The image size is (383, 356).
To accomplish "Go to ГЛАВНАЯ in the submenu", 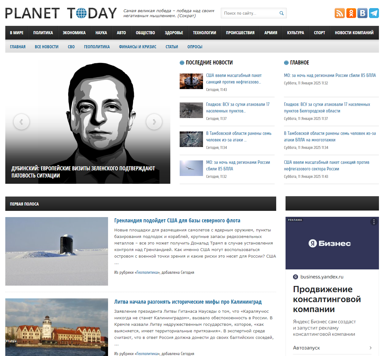I will tap(18, 47).
